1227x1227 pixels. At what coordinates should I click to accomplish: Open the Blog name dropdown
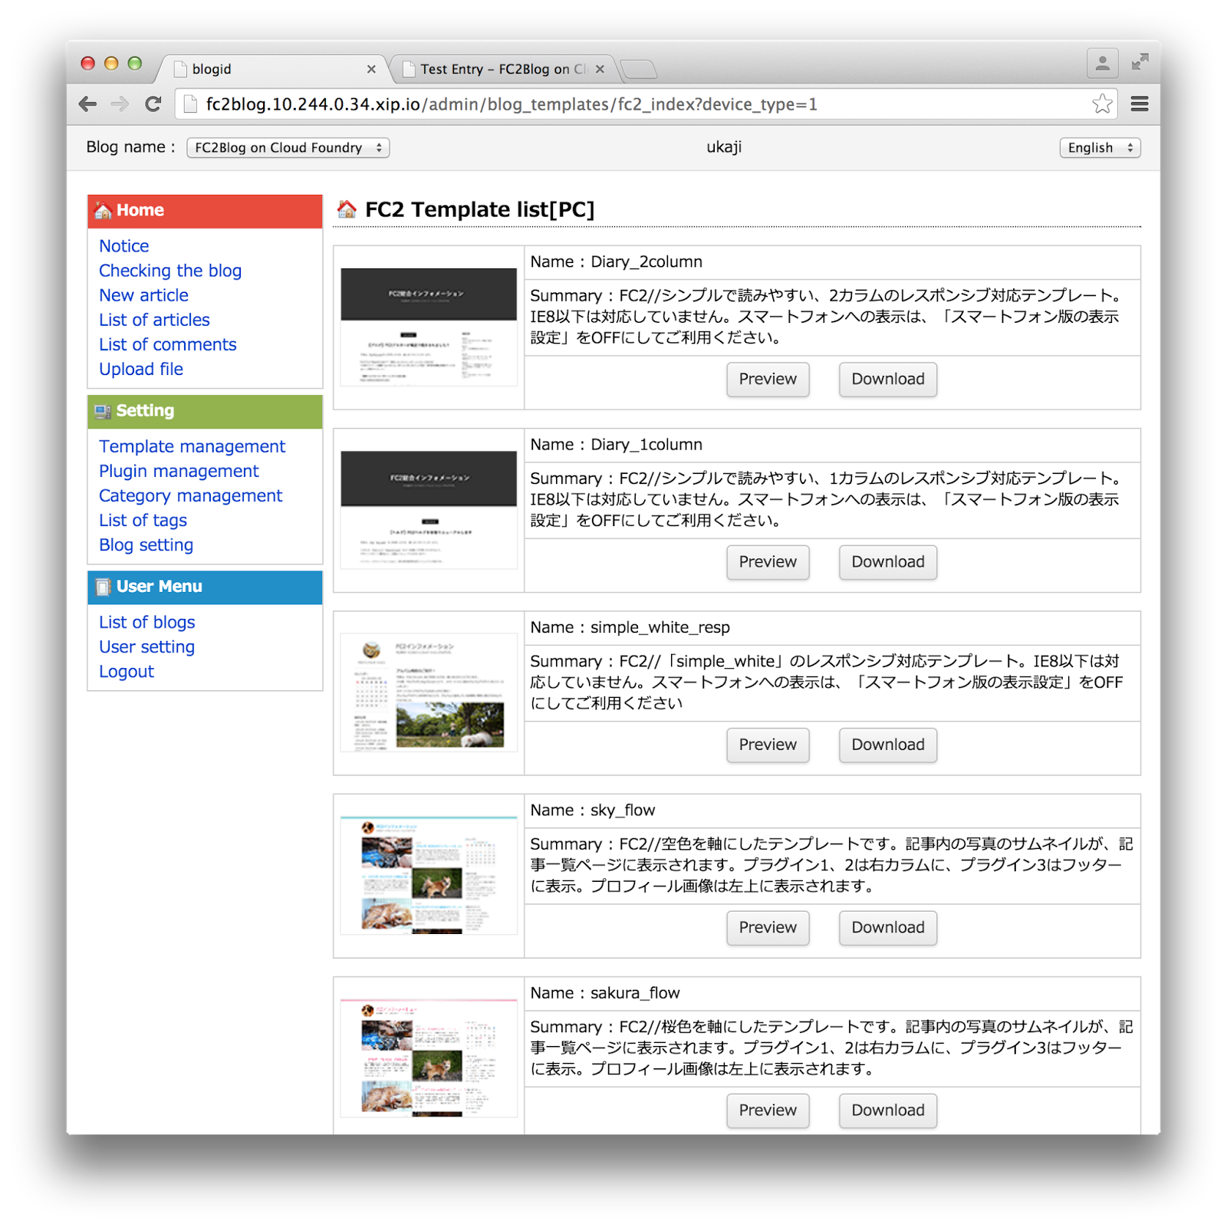288,147
